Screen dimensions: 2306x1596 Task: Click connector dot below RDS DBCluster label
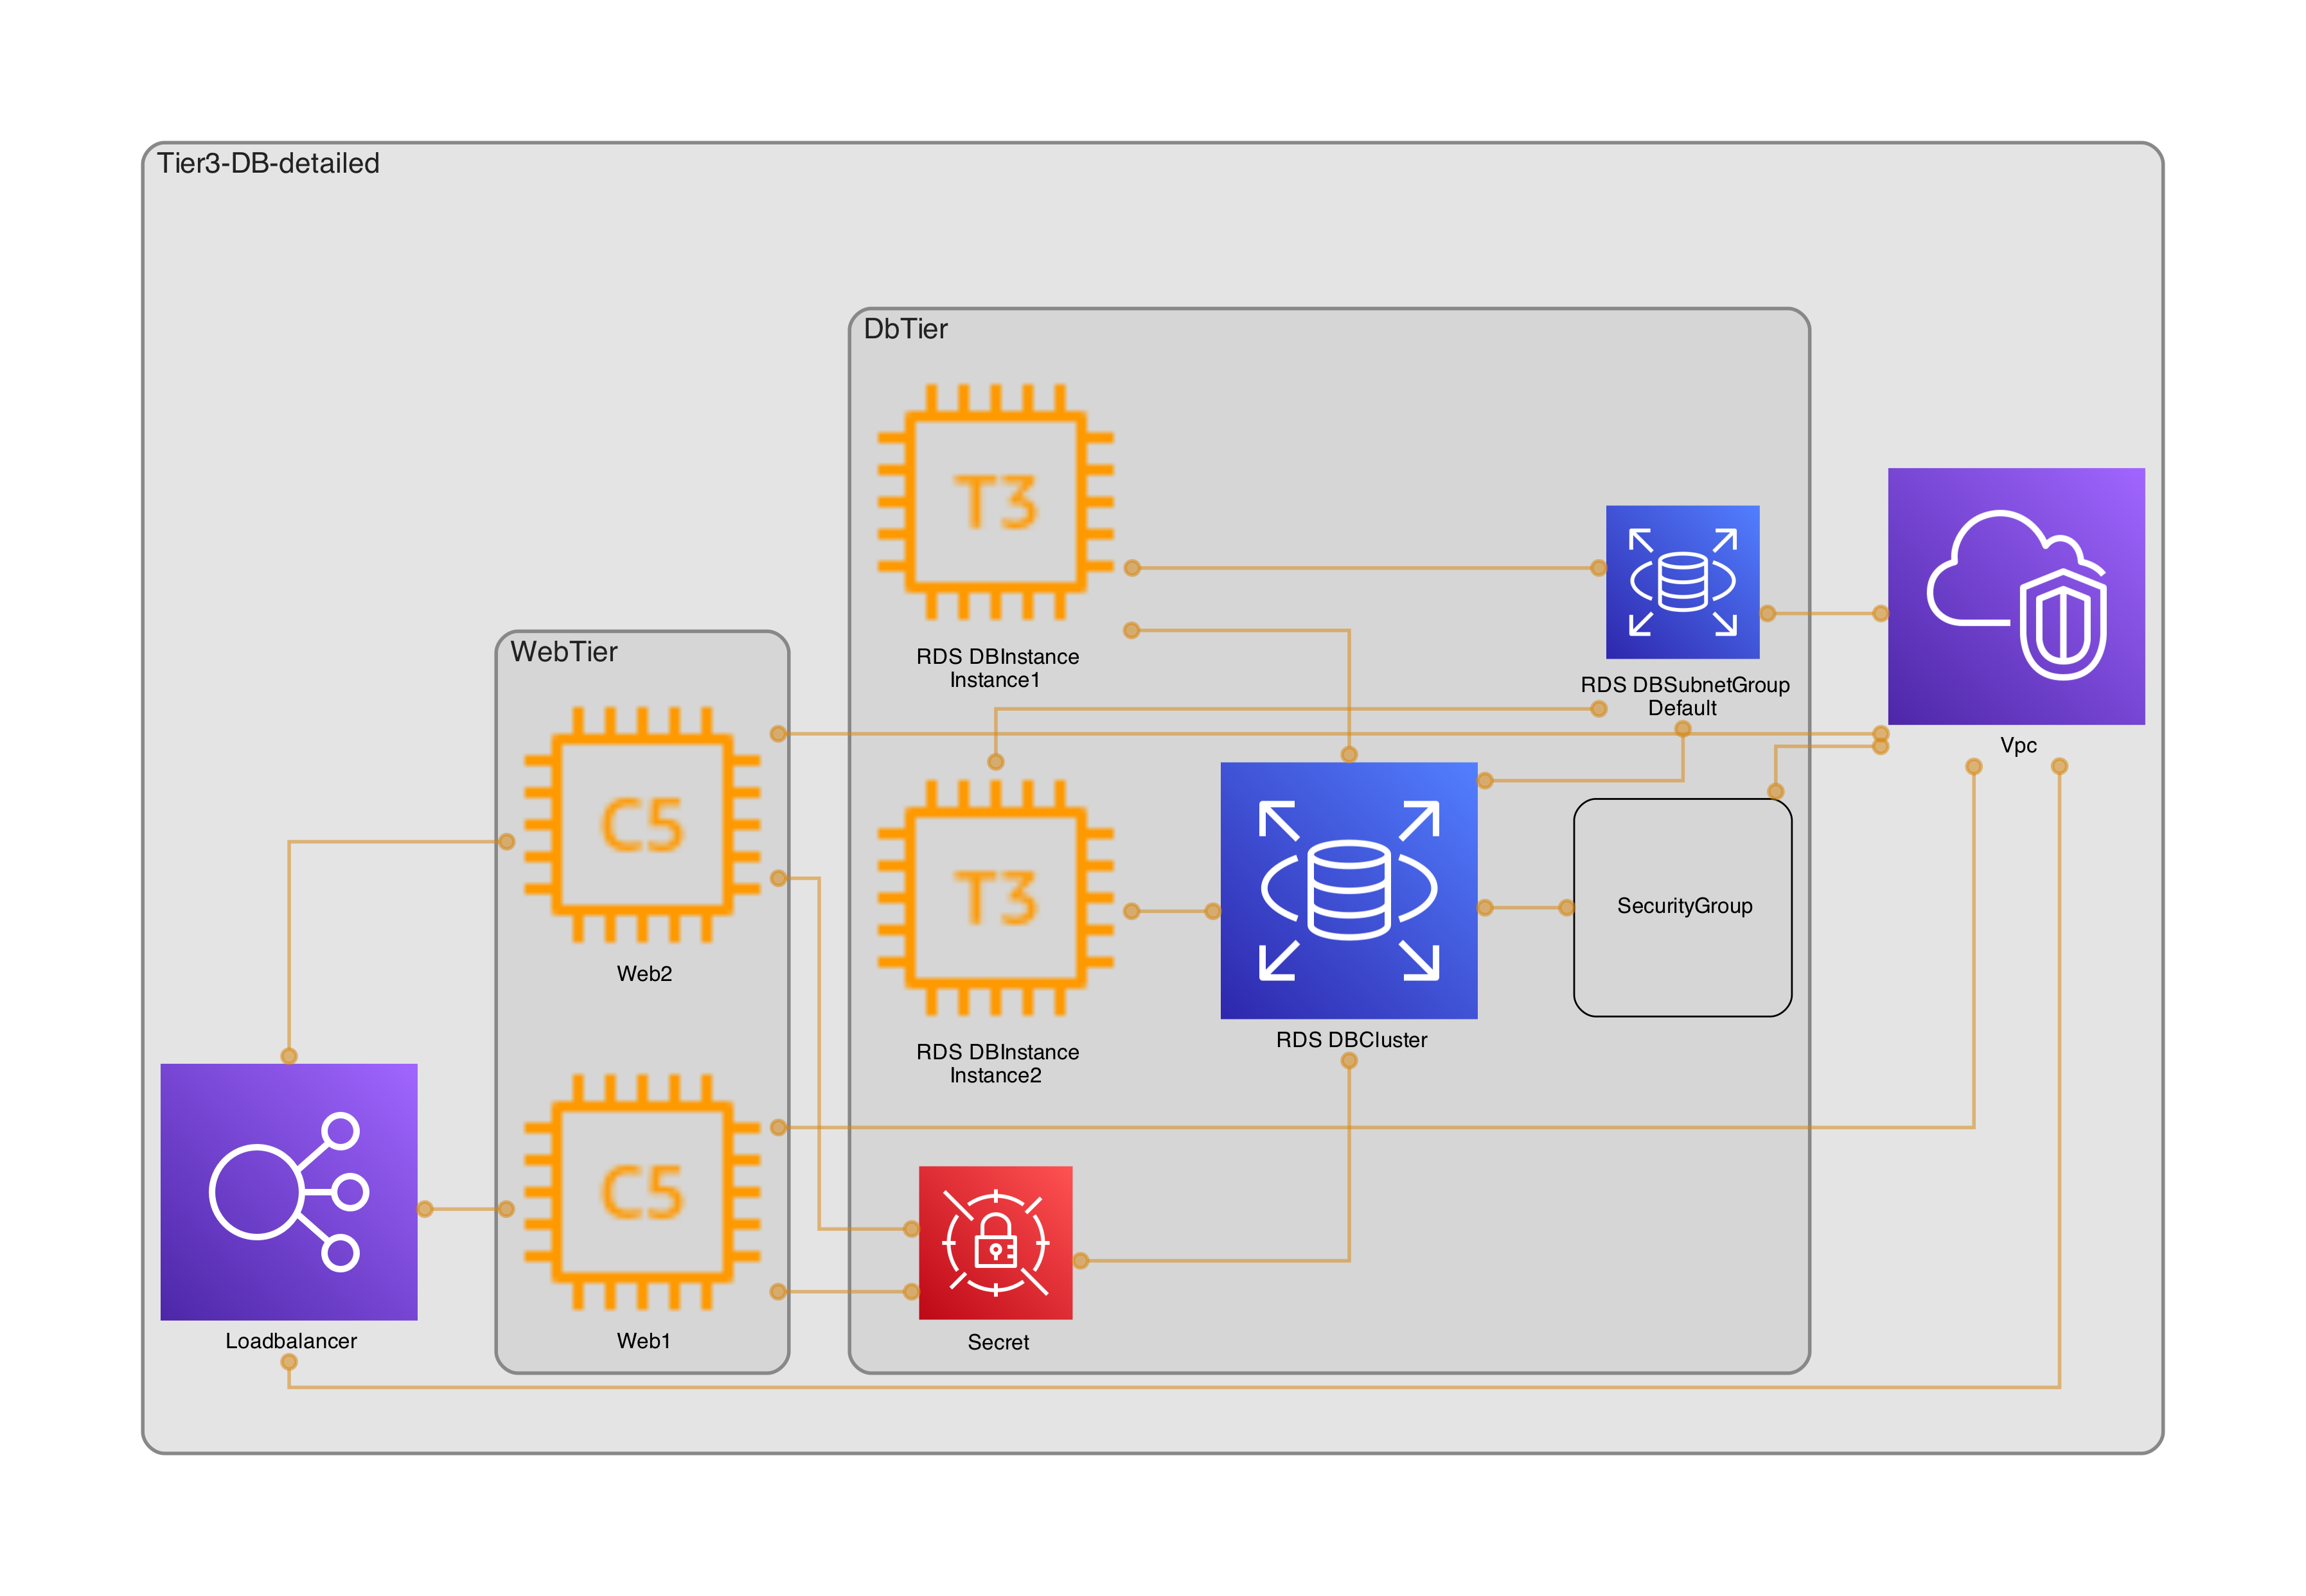pos(1348,1061)
